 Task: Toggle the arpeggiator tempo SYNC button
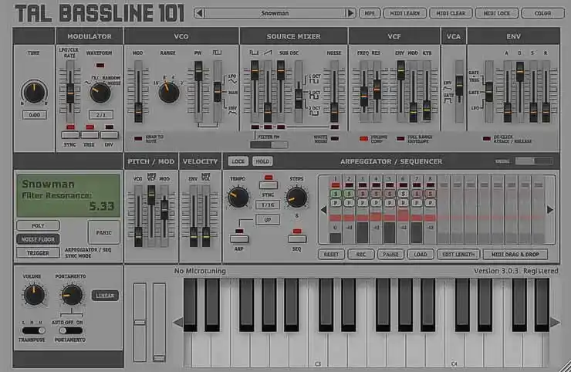point(269,185)
